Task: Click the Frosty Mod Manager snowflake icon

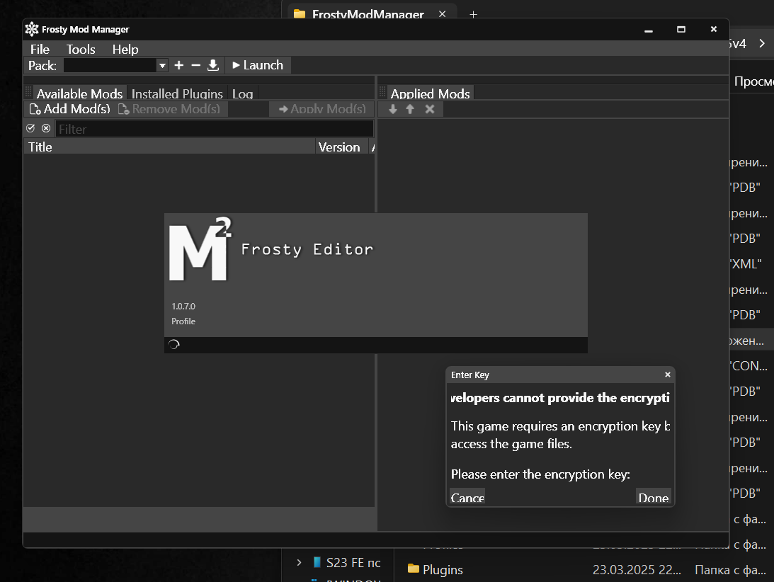Action: [x=32, y=29]
